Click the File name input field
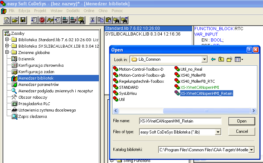Screen dimensions: 263x163 [180, 121]
